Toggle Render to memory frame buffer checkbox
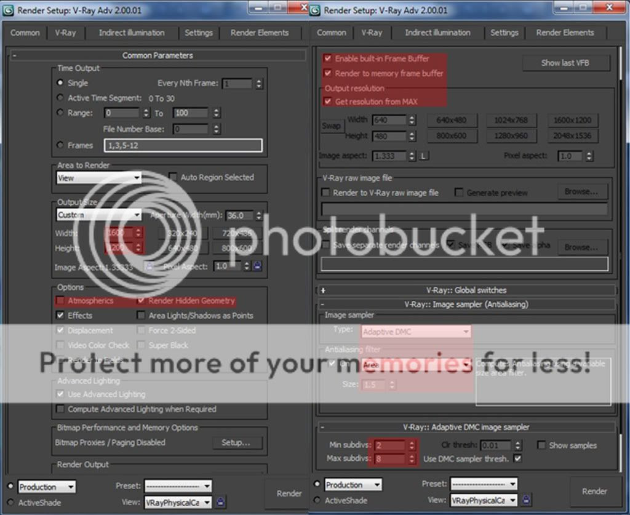Image resolution: width=630 pixels, height=515 pixels. coord(328,73)
